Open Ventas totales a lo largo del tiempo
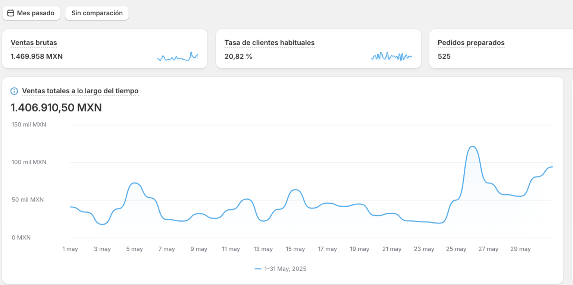 pos(80,91)
